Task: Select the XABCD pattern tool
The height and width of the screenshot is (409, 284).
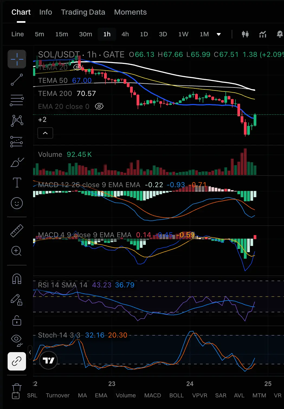Action: pos(17,121)
